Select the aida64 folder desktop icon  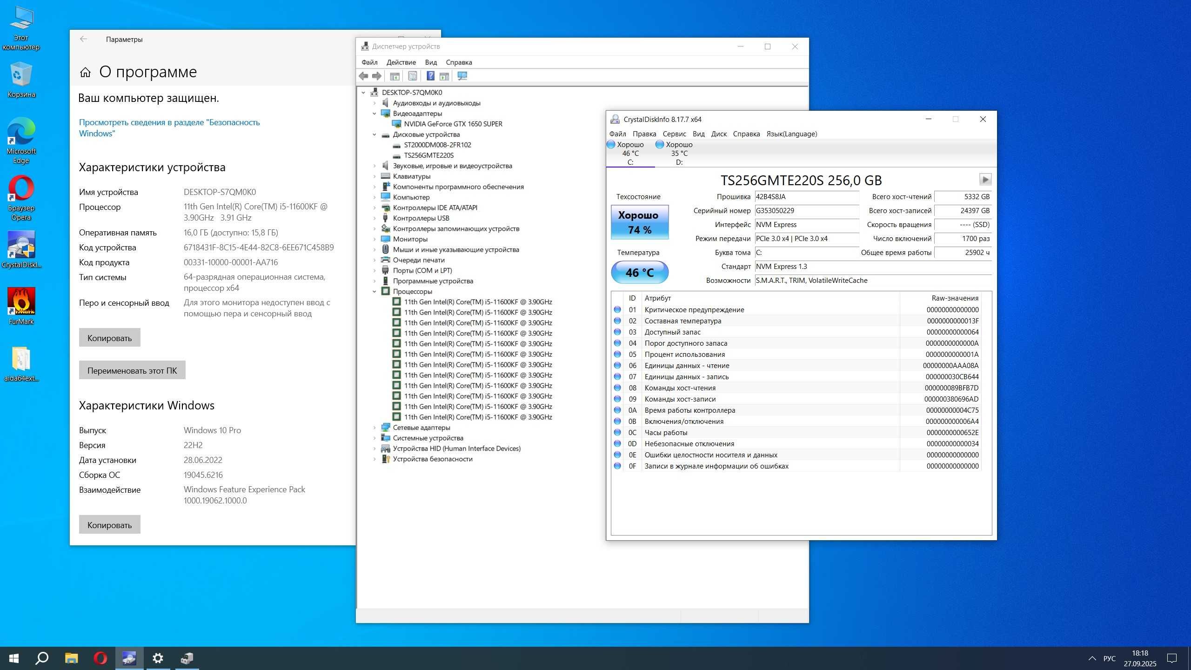point(21,364)
